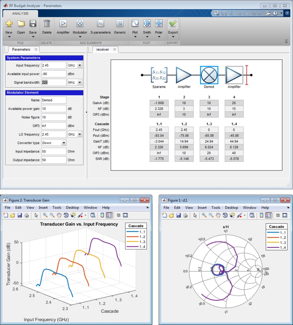Add an S-parameters element
The image size is (293, 325).
tap(100, 24)
